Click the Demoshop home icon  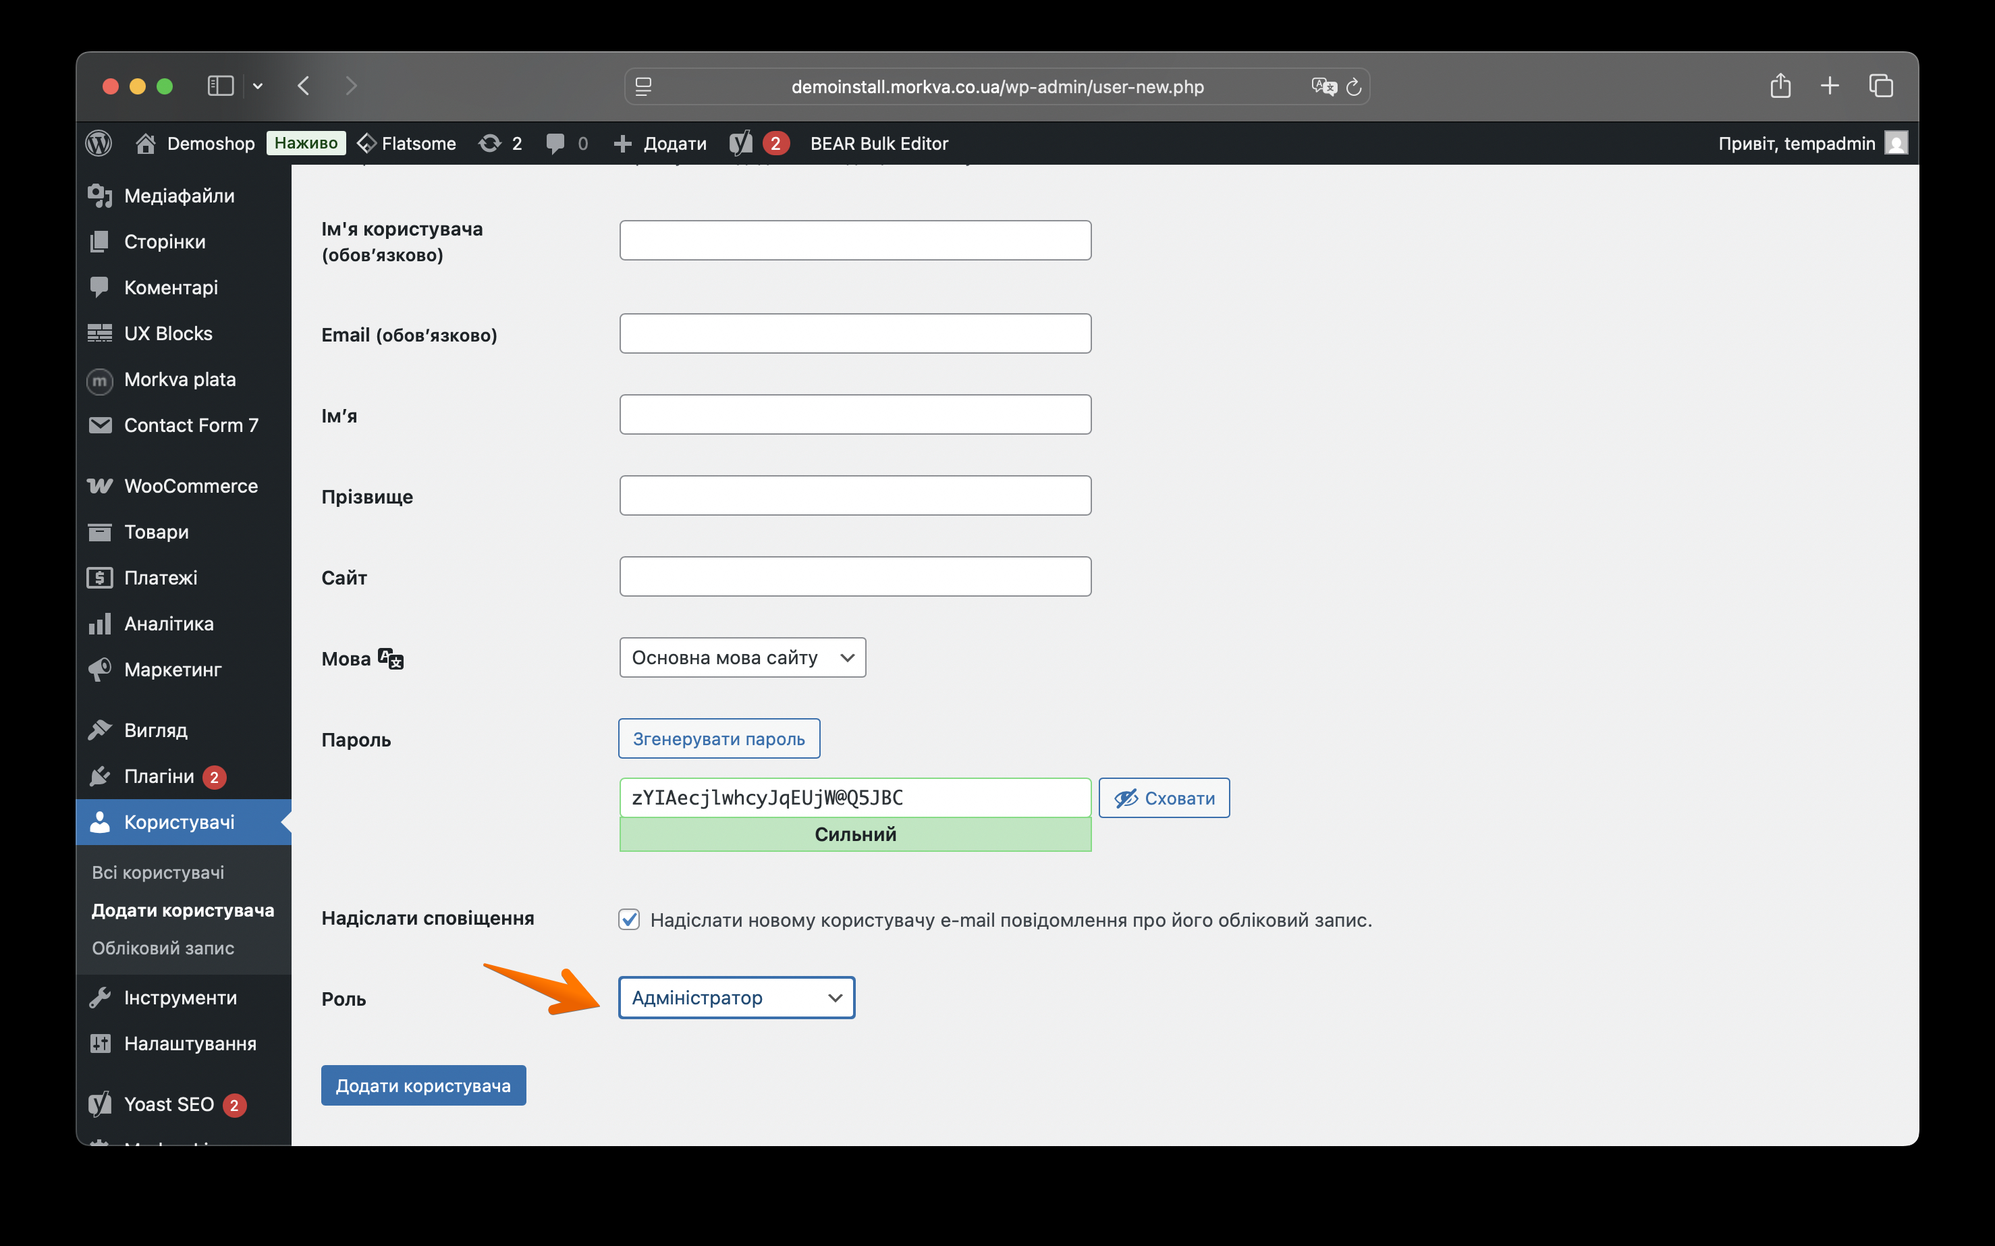(x=146, y=143)
